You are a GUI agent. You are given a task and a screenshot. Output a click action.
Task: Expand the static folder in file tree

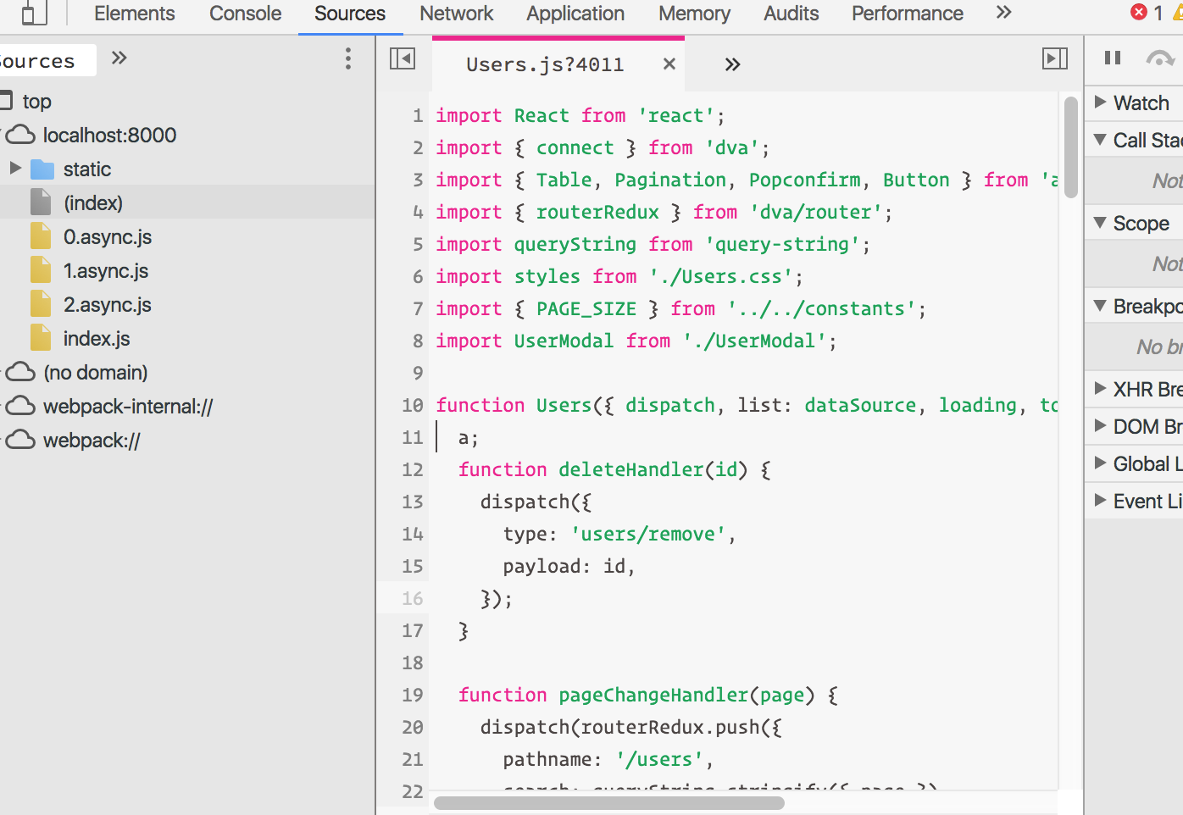(15, 169)
